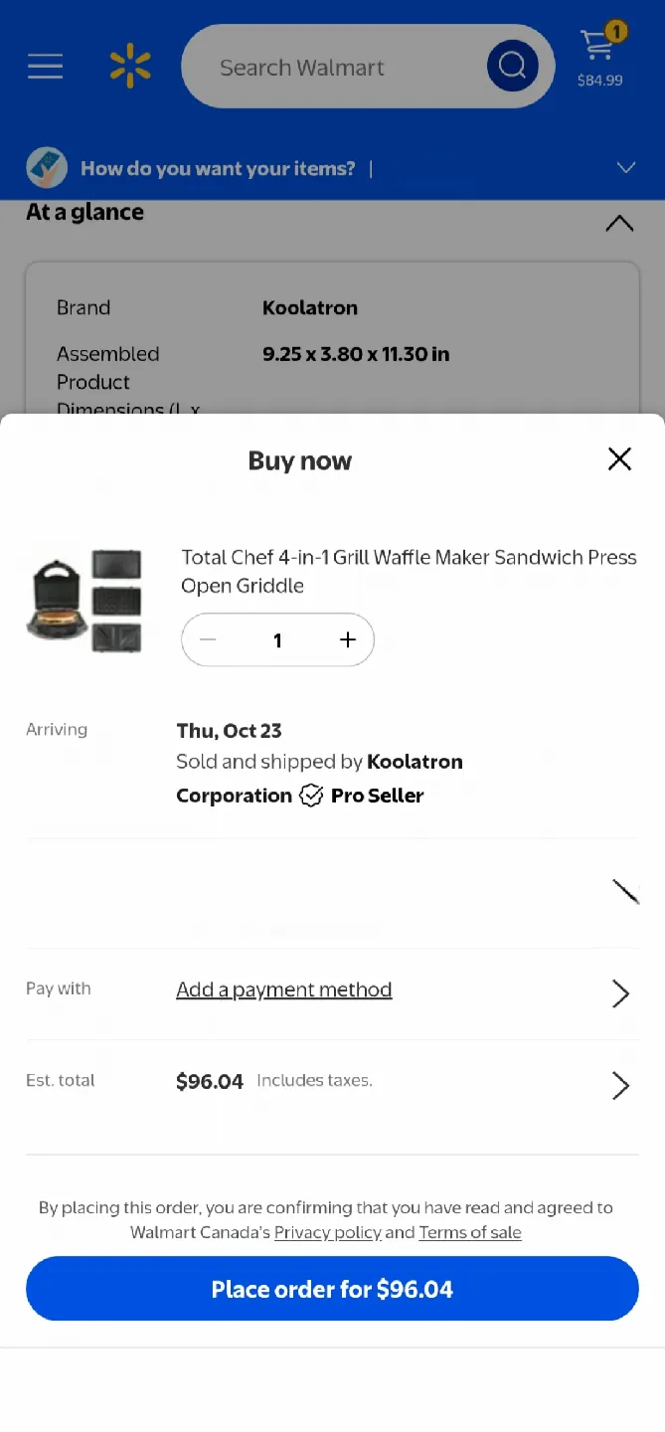Click the plus icon to increase quantity
The height and width of the screenshot is (1432, 665).
click(x=347, y=639)
